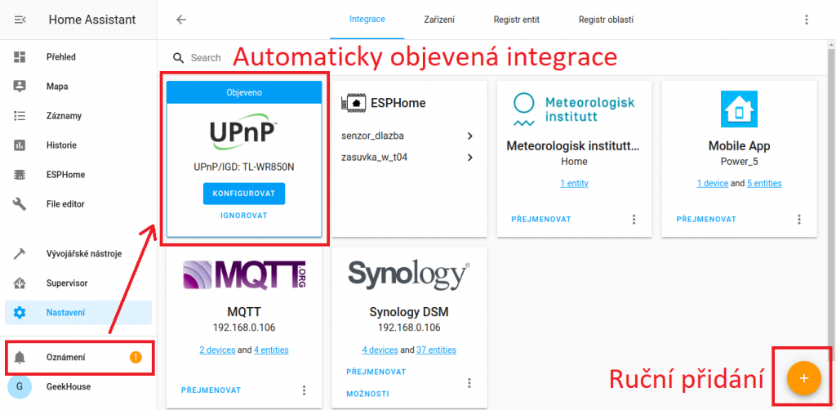This screenshot has height=410, width=836.
Task: Open Meteorologisk '1 entity' link
Action: [x=574, y=184]
